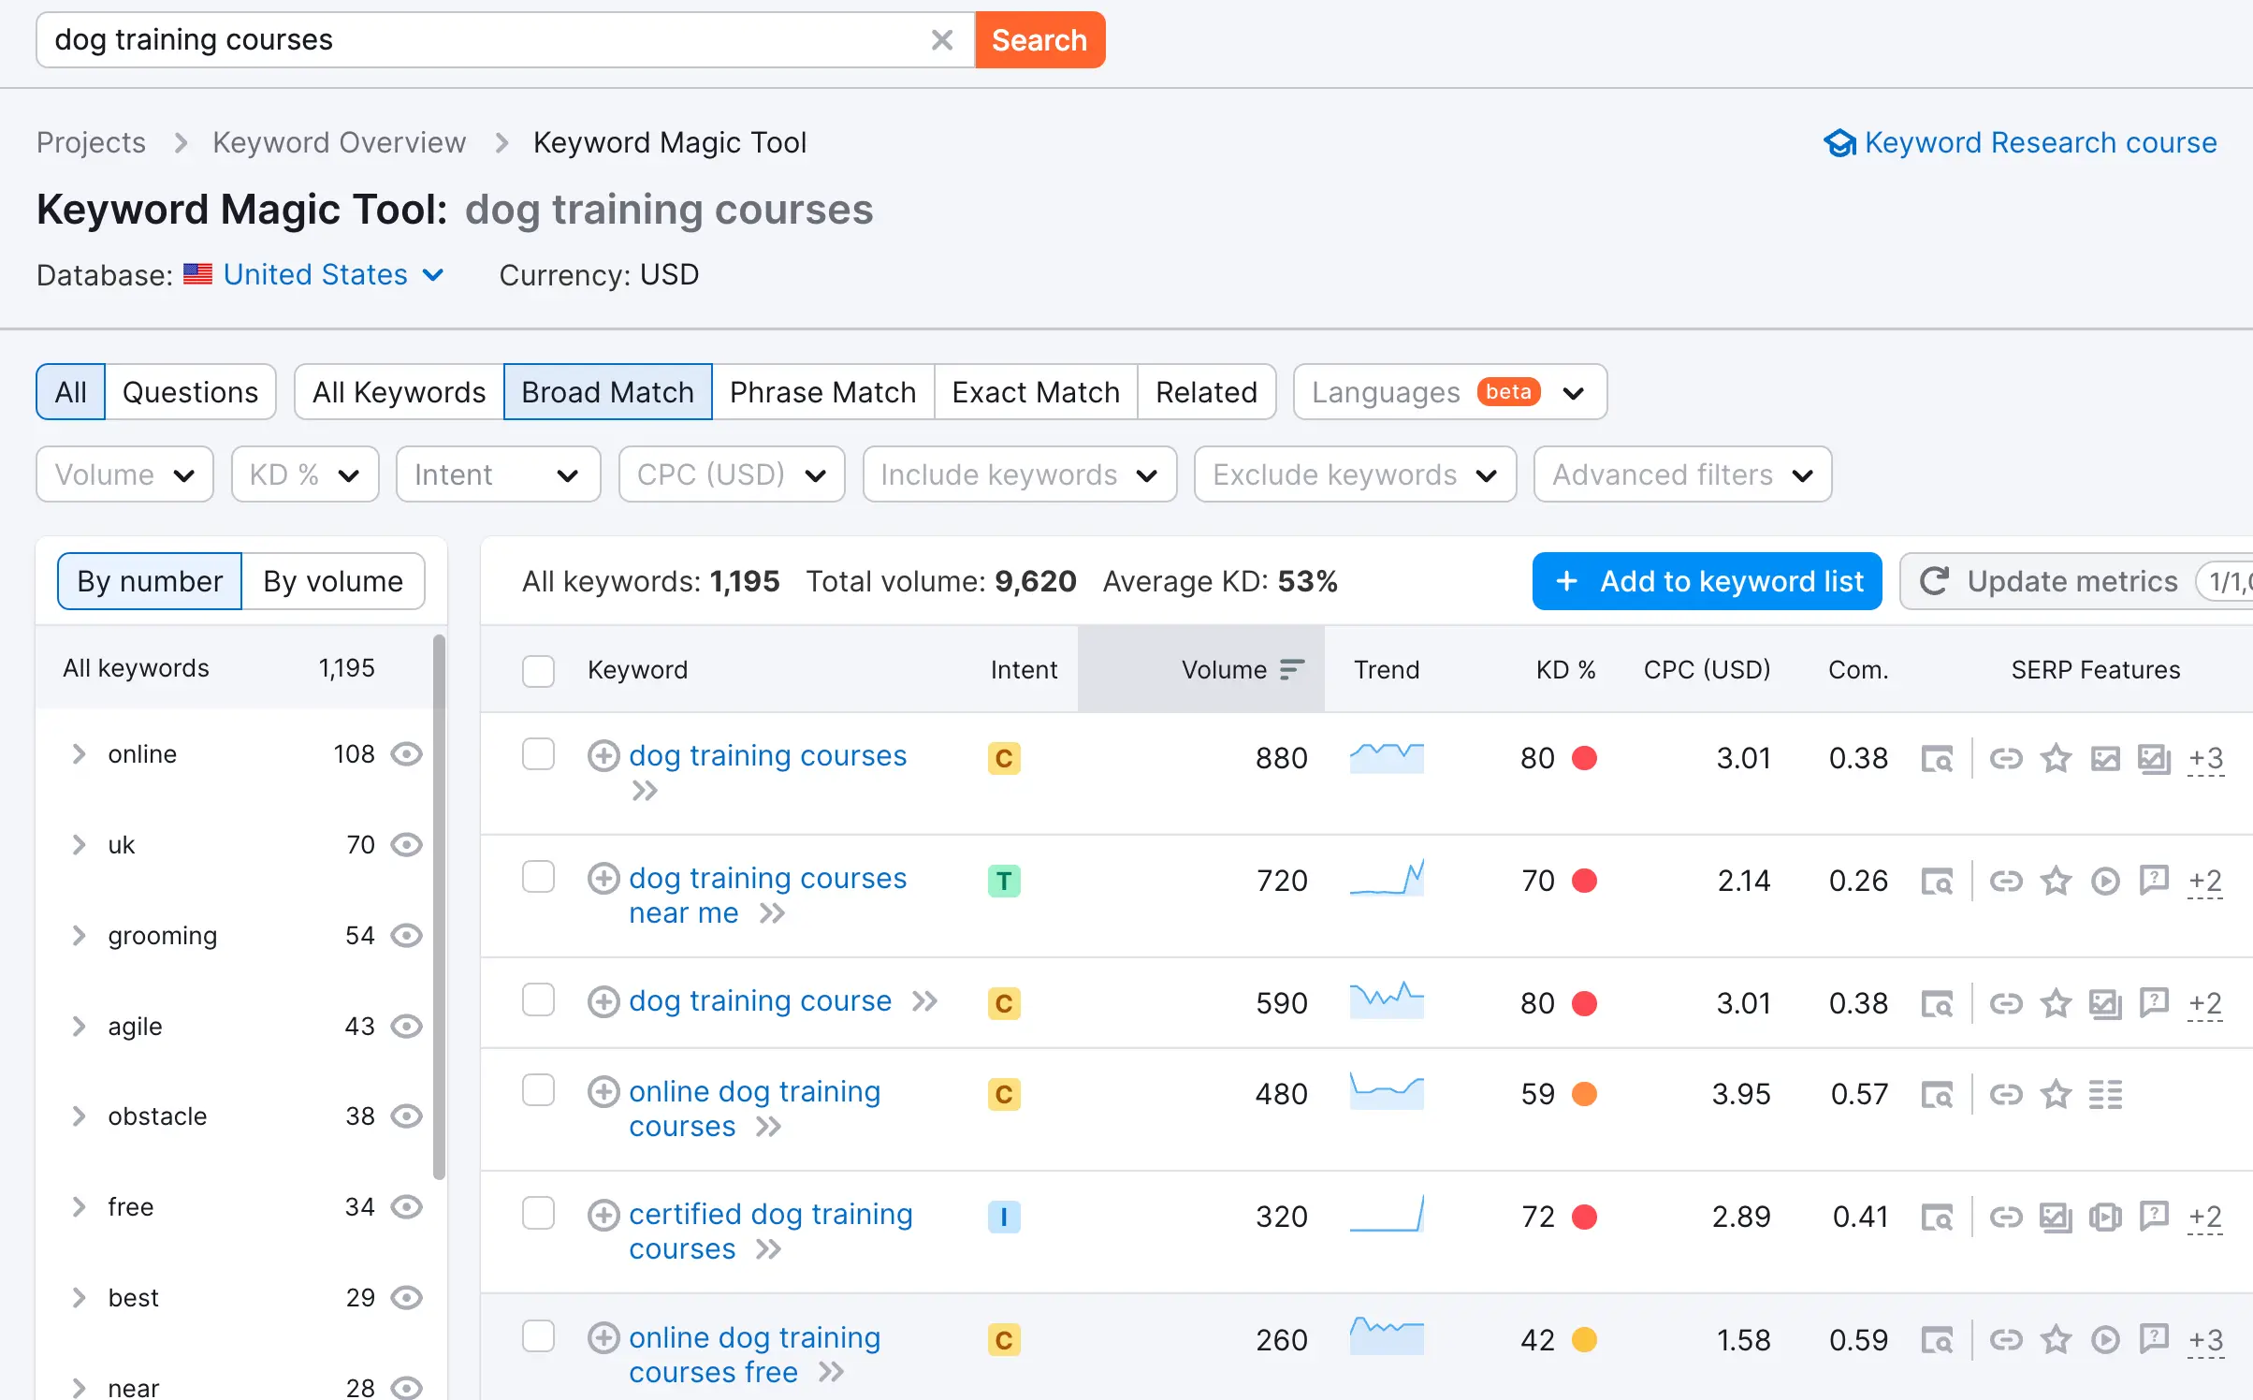Switch to the Phrase Match tab
Screen dimensions: 2253x1400
821,392
